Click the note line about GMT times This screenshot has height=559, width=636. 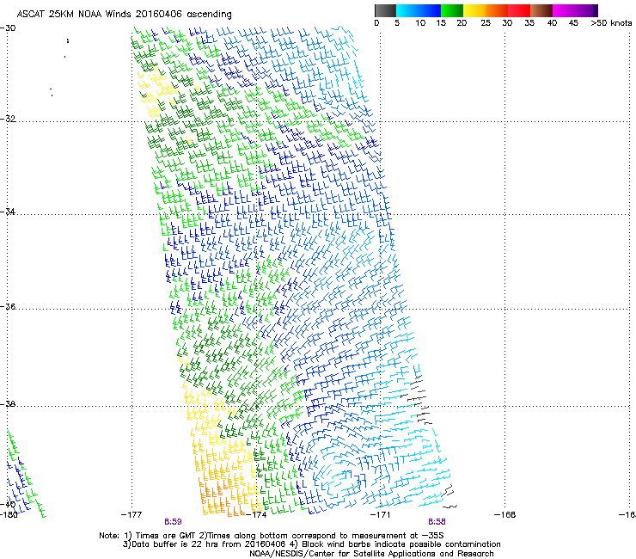tap(272, 536)
